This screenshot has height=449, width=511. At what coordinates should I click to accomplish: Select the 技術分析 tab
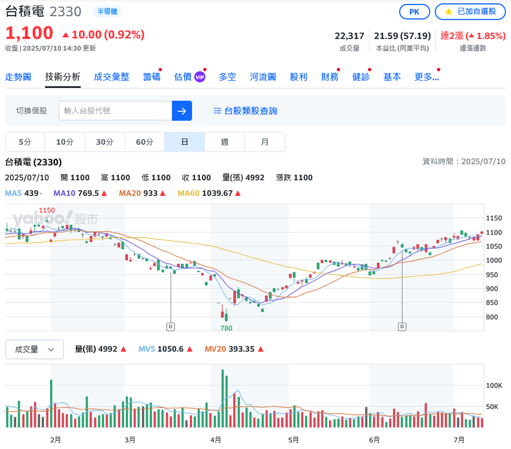click(62, 77)
